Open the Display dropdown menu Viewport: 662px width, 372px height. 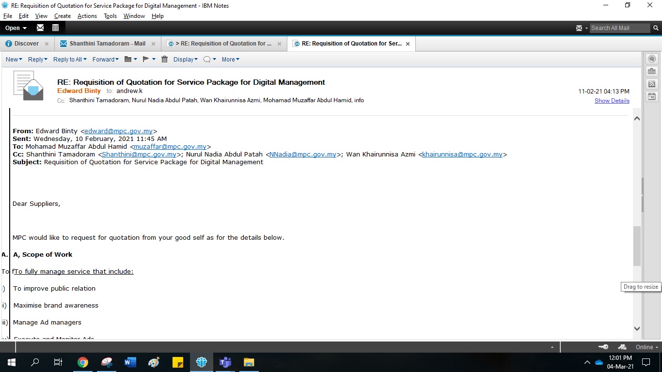click(x=186, y=59)
